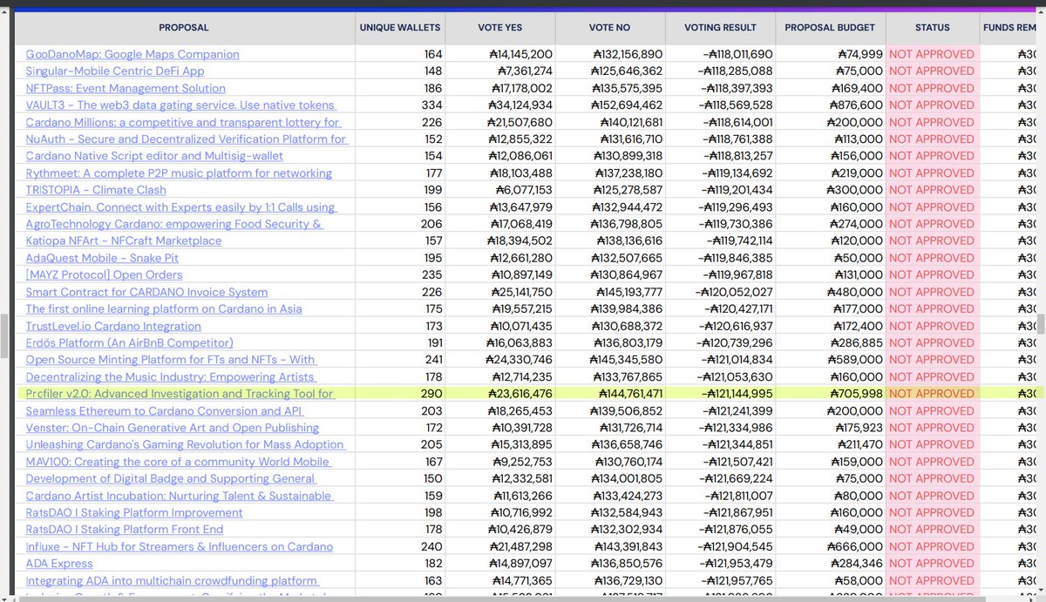Select the VOTE YES column header
Viewport: 1046px width, 602px height.
500,28
